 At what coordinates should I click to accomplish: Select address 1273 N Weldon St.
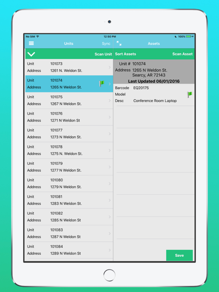tap(66, 137)
